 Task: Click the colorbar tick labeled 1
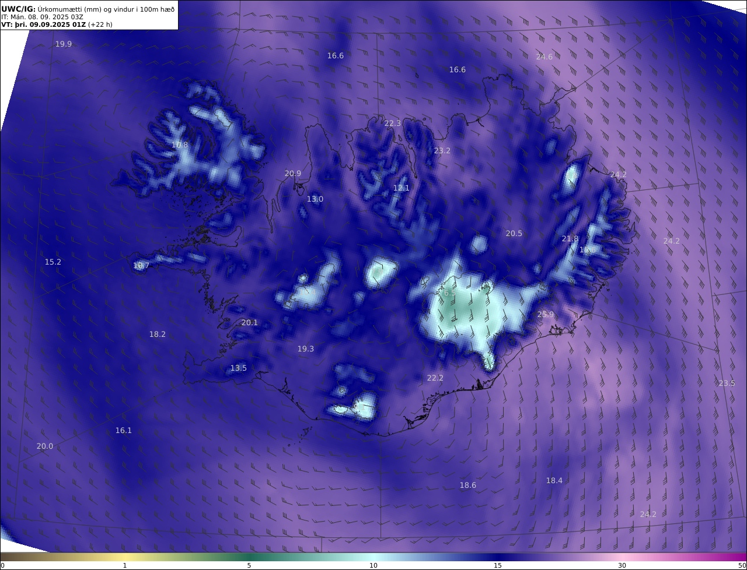click(125, 565)
